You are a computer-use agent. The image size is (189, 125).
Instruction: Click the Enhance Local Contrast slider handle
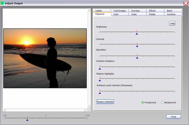pyautogui.click(x=100, y=93)
